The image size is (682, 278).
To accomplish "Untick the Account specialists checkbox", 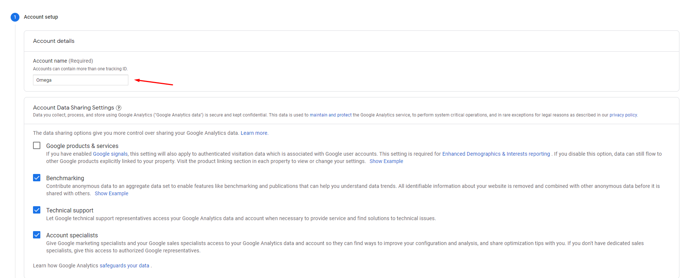I will pos(37,235).
